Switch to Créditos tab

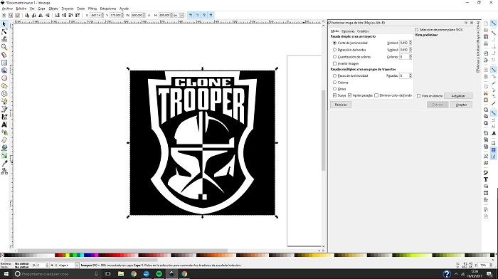363,31
